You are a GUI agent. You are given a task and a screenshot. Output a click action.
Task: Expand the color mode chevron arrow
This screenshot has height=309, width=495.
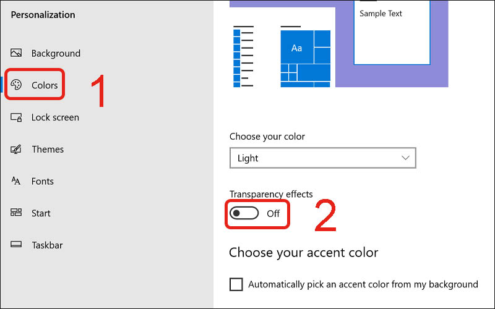pos(406,158)
